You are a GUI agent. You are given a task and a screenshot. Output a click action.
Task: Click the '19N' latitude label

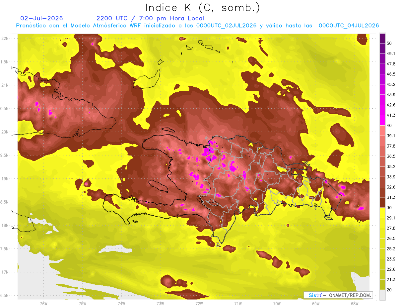5,178
